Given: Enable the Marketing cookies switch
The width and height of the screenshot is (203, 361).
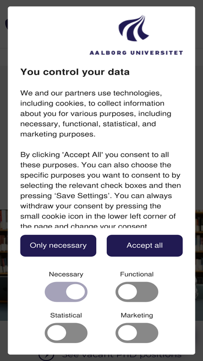Looking at the screenshot, I should click(x=137, y=333).
